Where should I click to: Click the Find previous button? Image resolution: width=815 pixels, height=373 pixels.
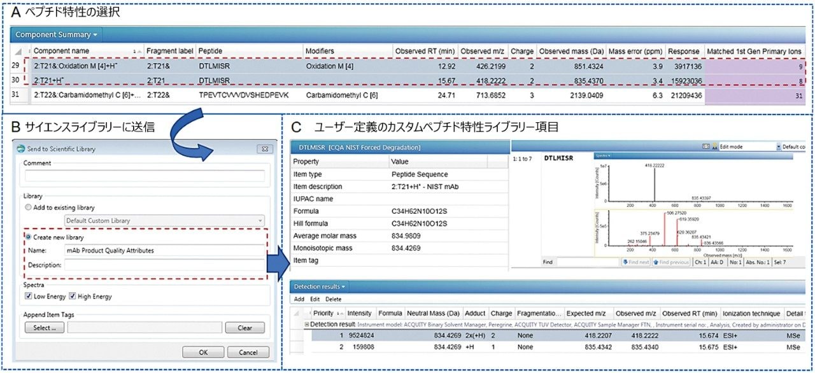671,262
